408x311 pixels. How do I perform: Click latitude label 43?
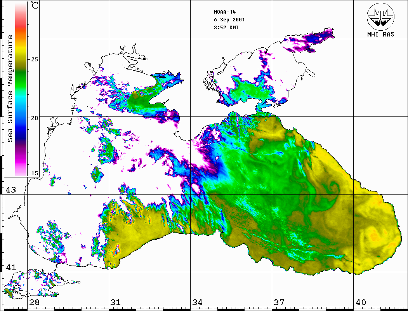[11, 190]
